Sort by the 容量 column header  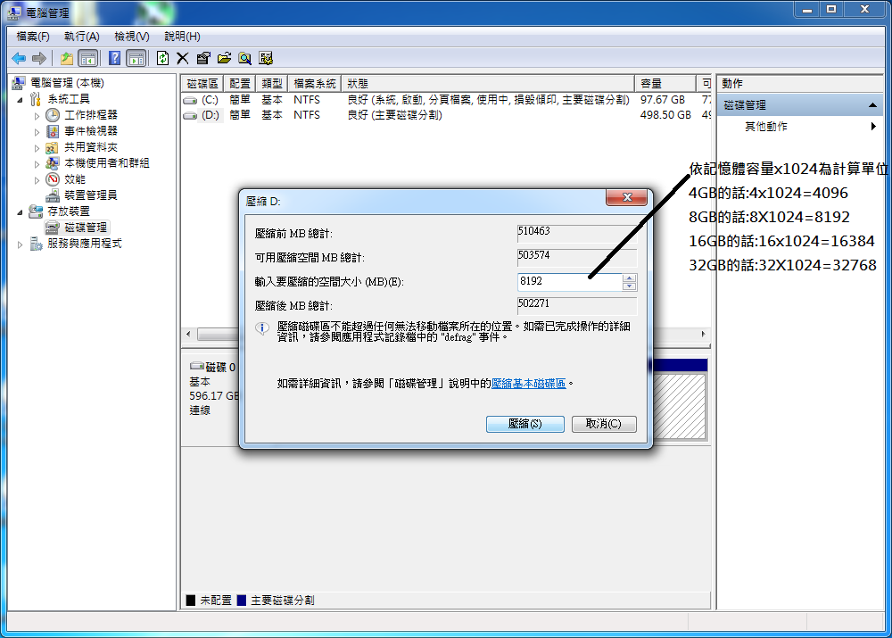click(x=665, y=84)
